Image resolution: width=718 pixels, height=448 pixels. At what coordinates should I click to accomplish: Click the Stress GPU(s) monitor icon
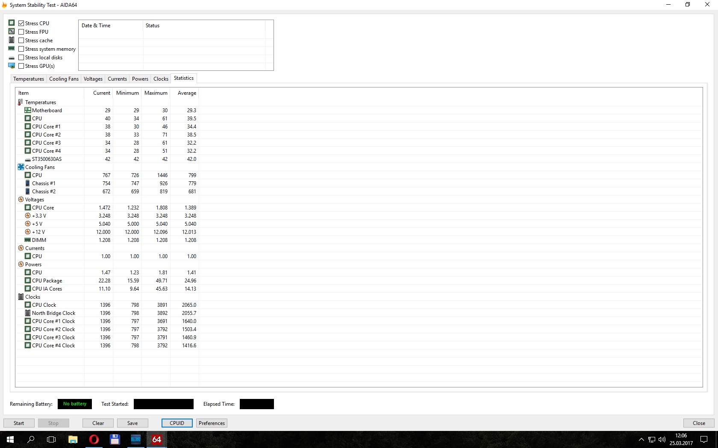(12, 66)
